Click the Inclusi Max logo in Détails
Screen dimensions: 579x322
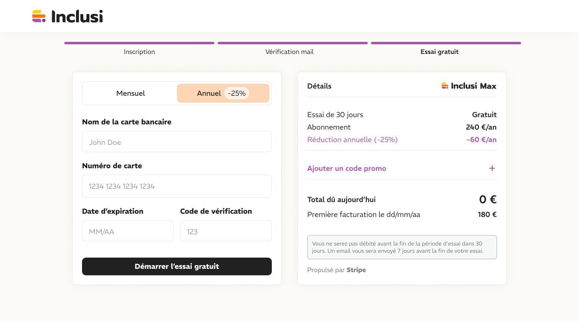pyautogui.click(x=469, y=86)
